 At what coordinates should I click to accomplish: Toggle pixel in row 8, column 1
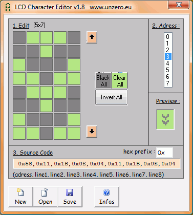pyautogui.click(x=19, y=133)
